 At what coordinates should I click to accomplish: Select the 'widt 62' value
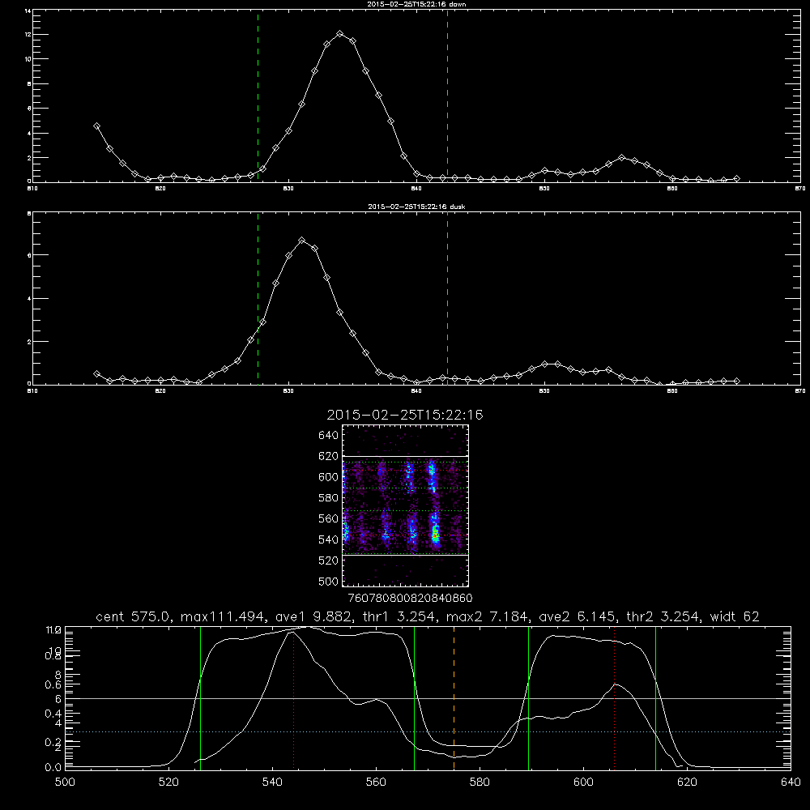tap(735, 616)
